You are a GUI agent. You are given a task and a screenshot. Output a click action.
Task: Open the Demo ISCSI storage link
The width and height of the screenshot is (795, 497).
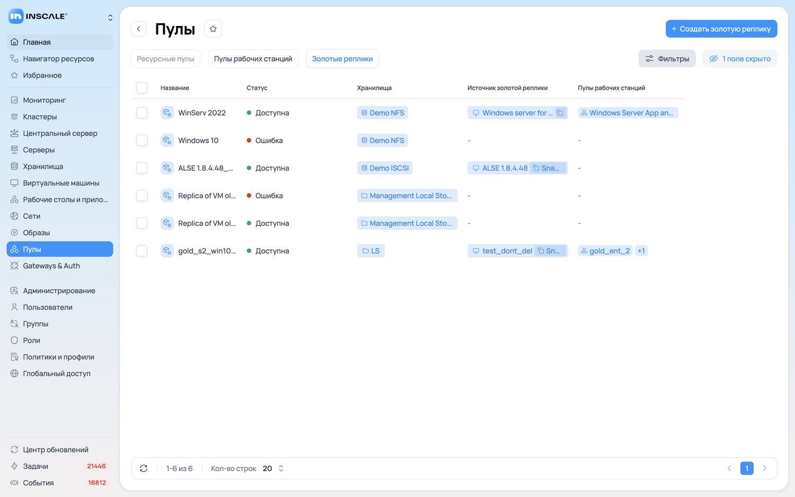click(x=385, y=168)
